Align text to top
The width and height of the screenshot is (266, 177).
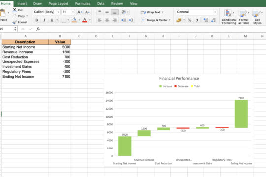point(100,12)
